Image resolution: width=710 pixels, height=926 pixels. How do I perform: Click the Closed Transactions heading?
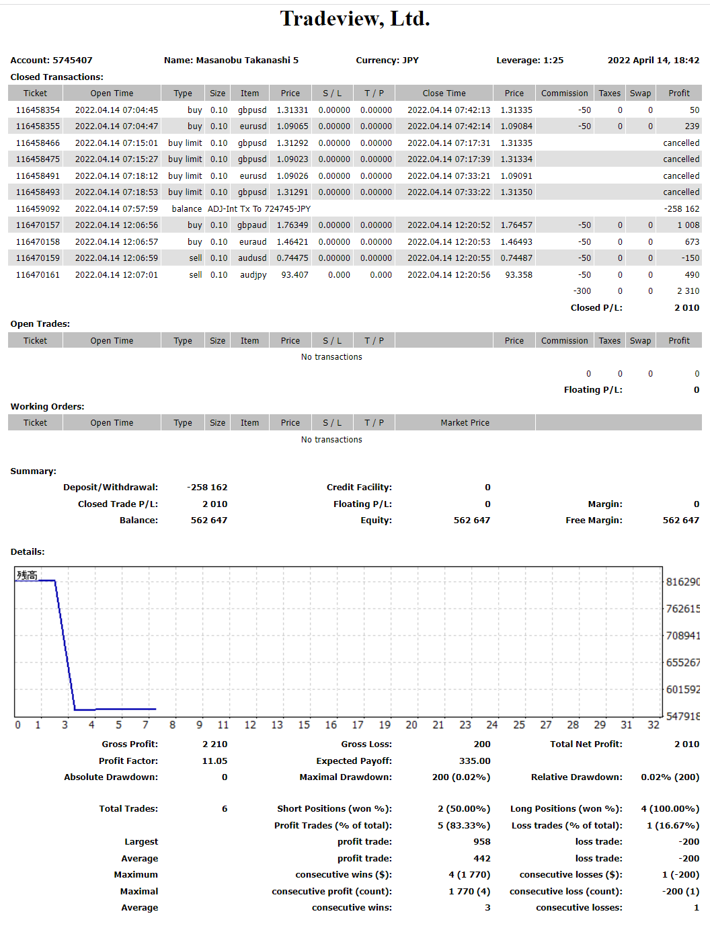point(57,77)
